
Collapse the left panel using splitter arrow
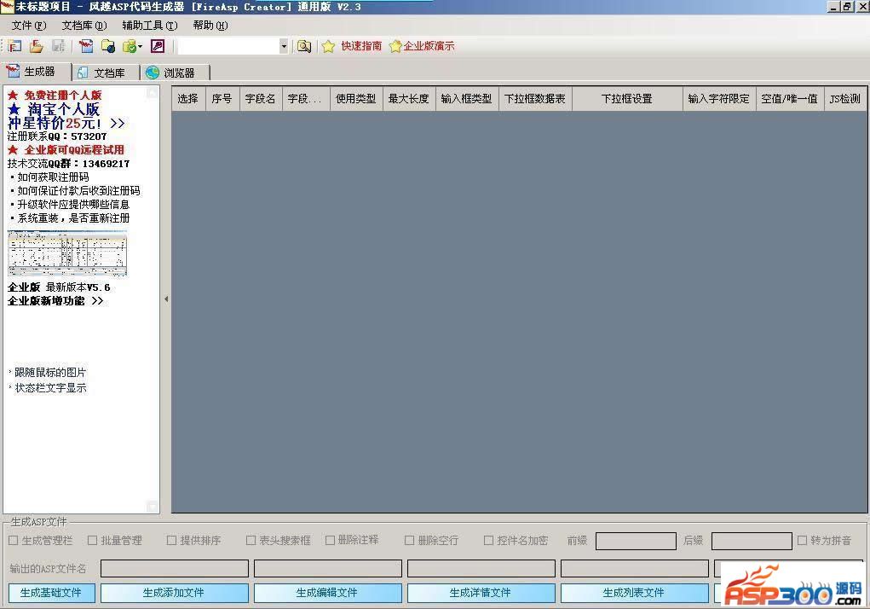pos(165,299)
